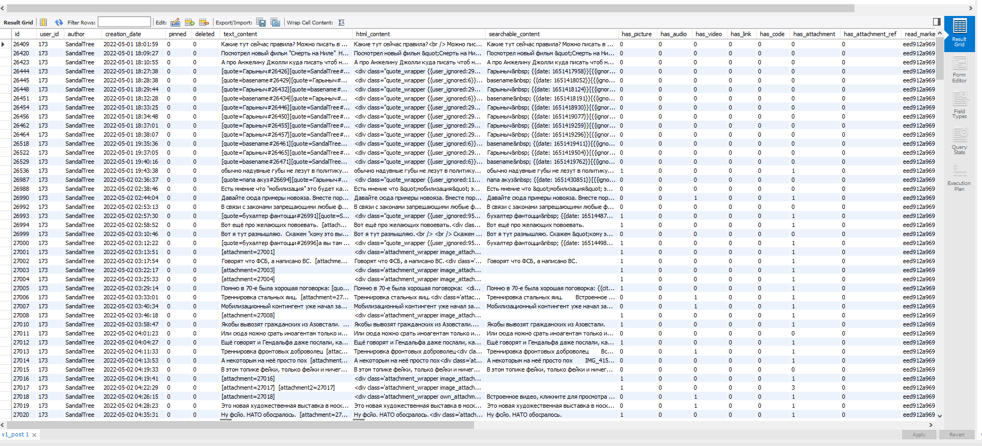
Task: Show the Query Stats panel
Action: pos(959,142)
